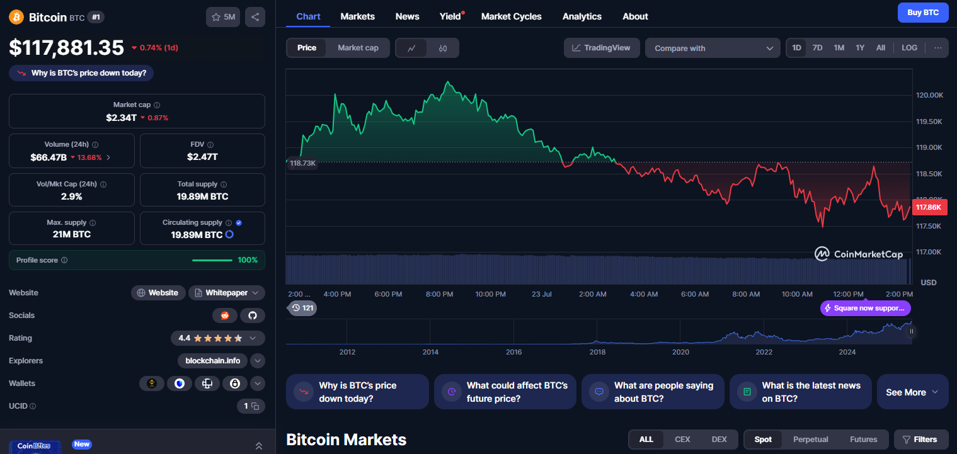Screen dimensions: 957x454
Task: Click Max. supply info icon
Action: click(x=93, y=223)
